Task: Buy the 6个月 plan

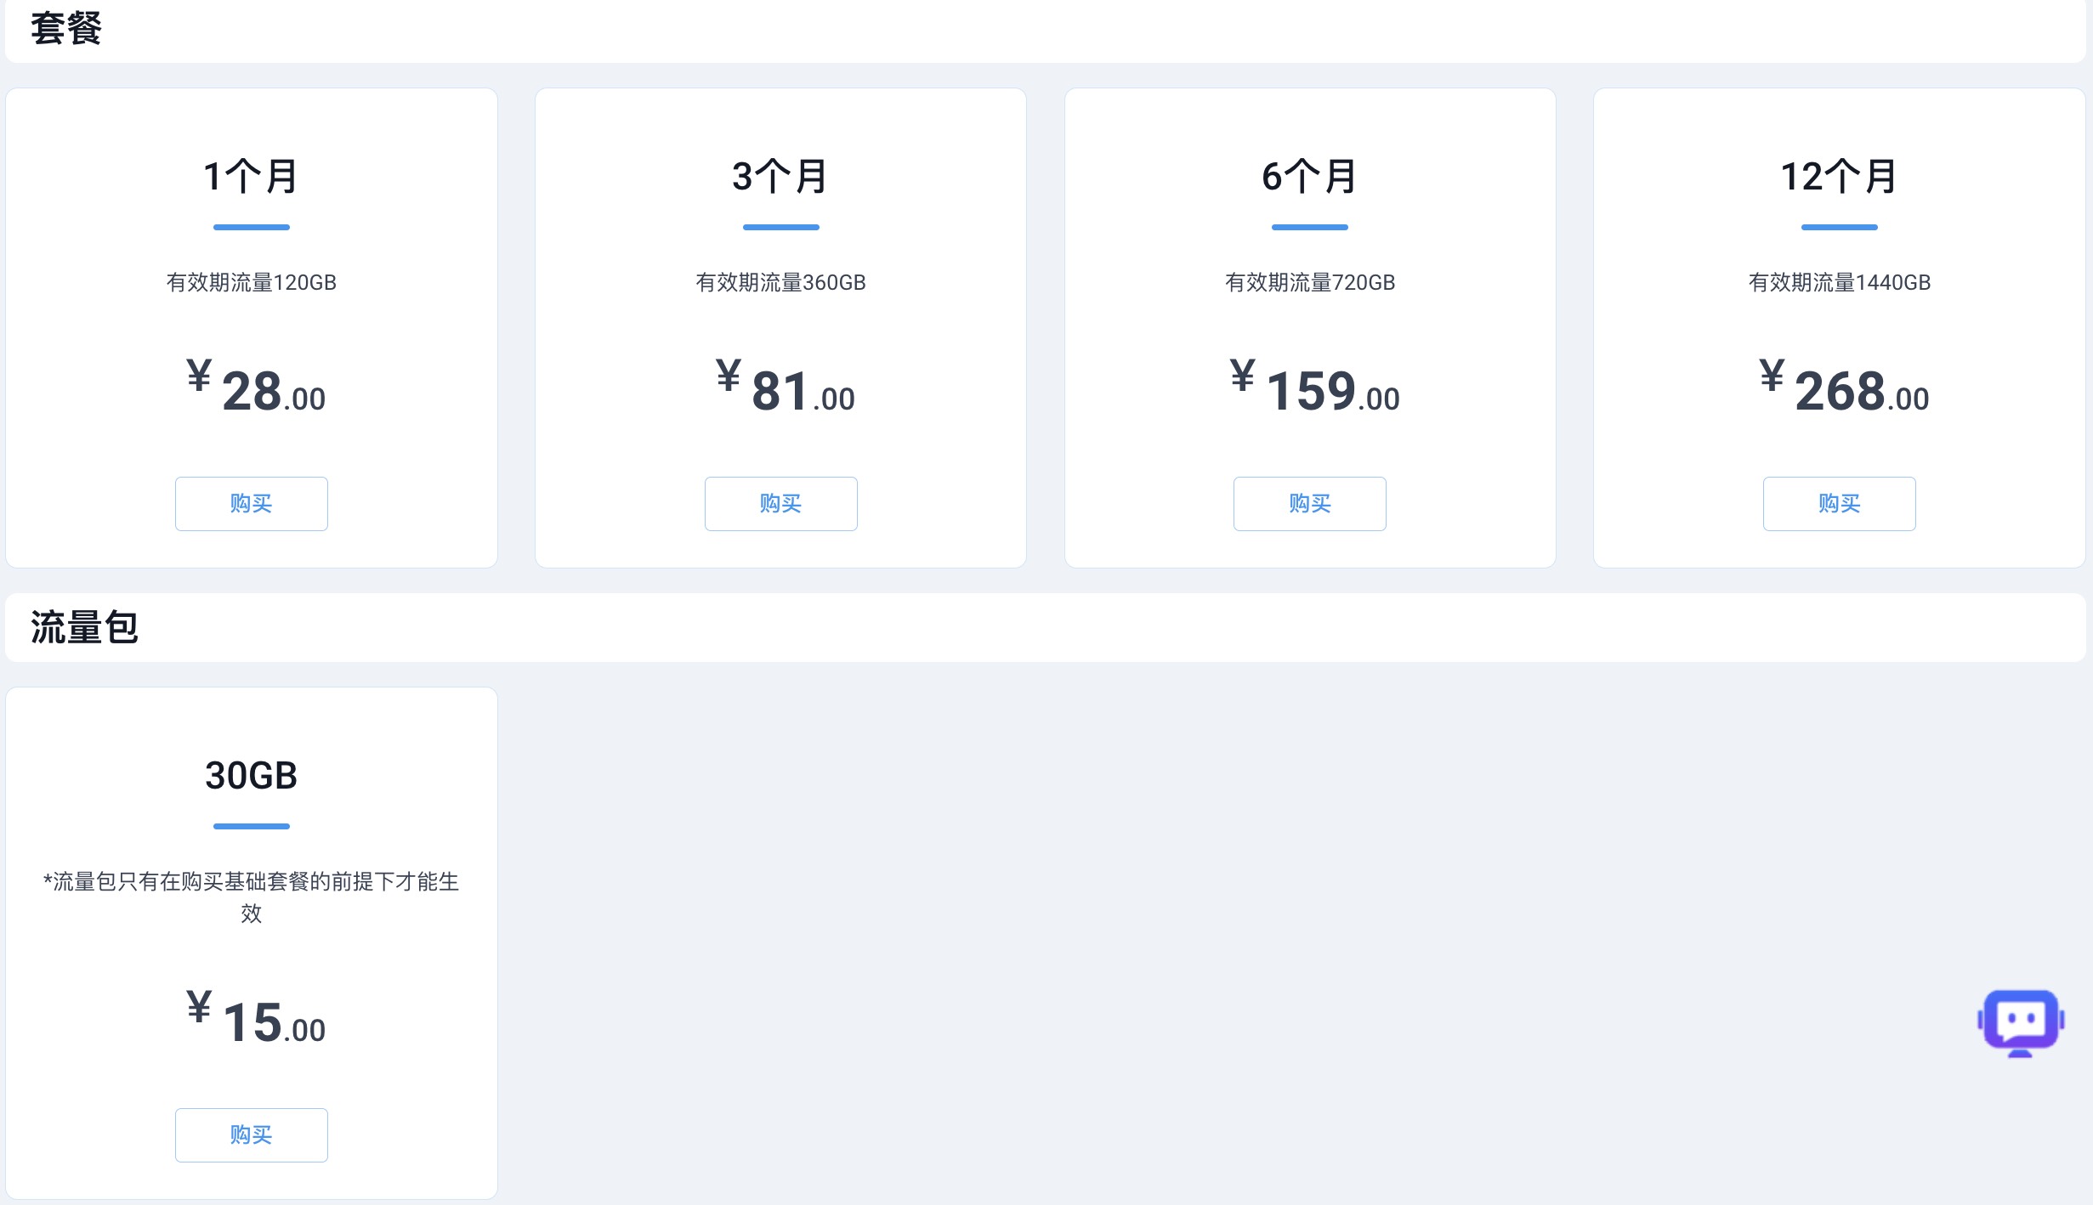Action: tap(1309, 504)
